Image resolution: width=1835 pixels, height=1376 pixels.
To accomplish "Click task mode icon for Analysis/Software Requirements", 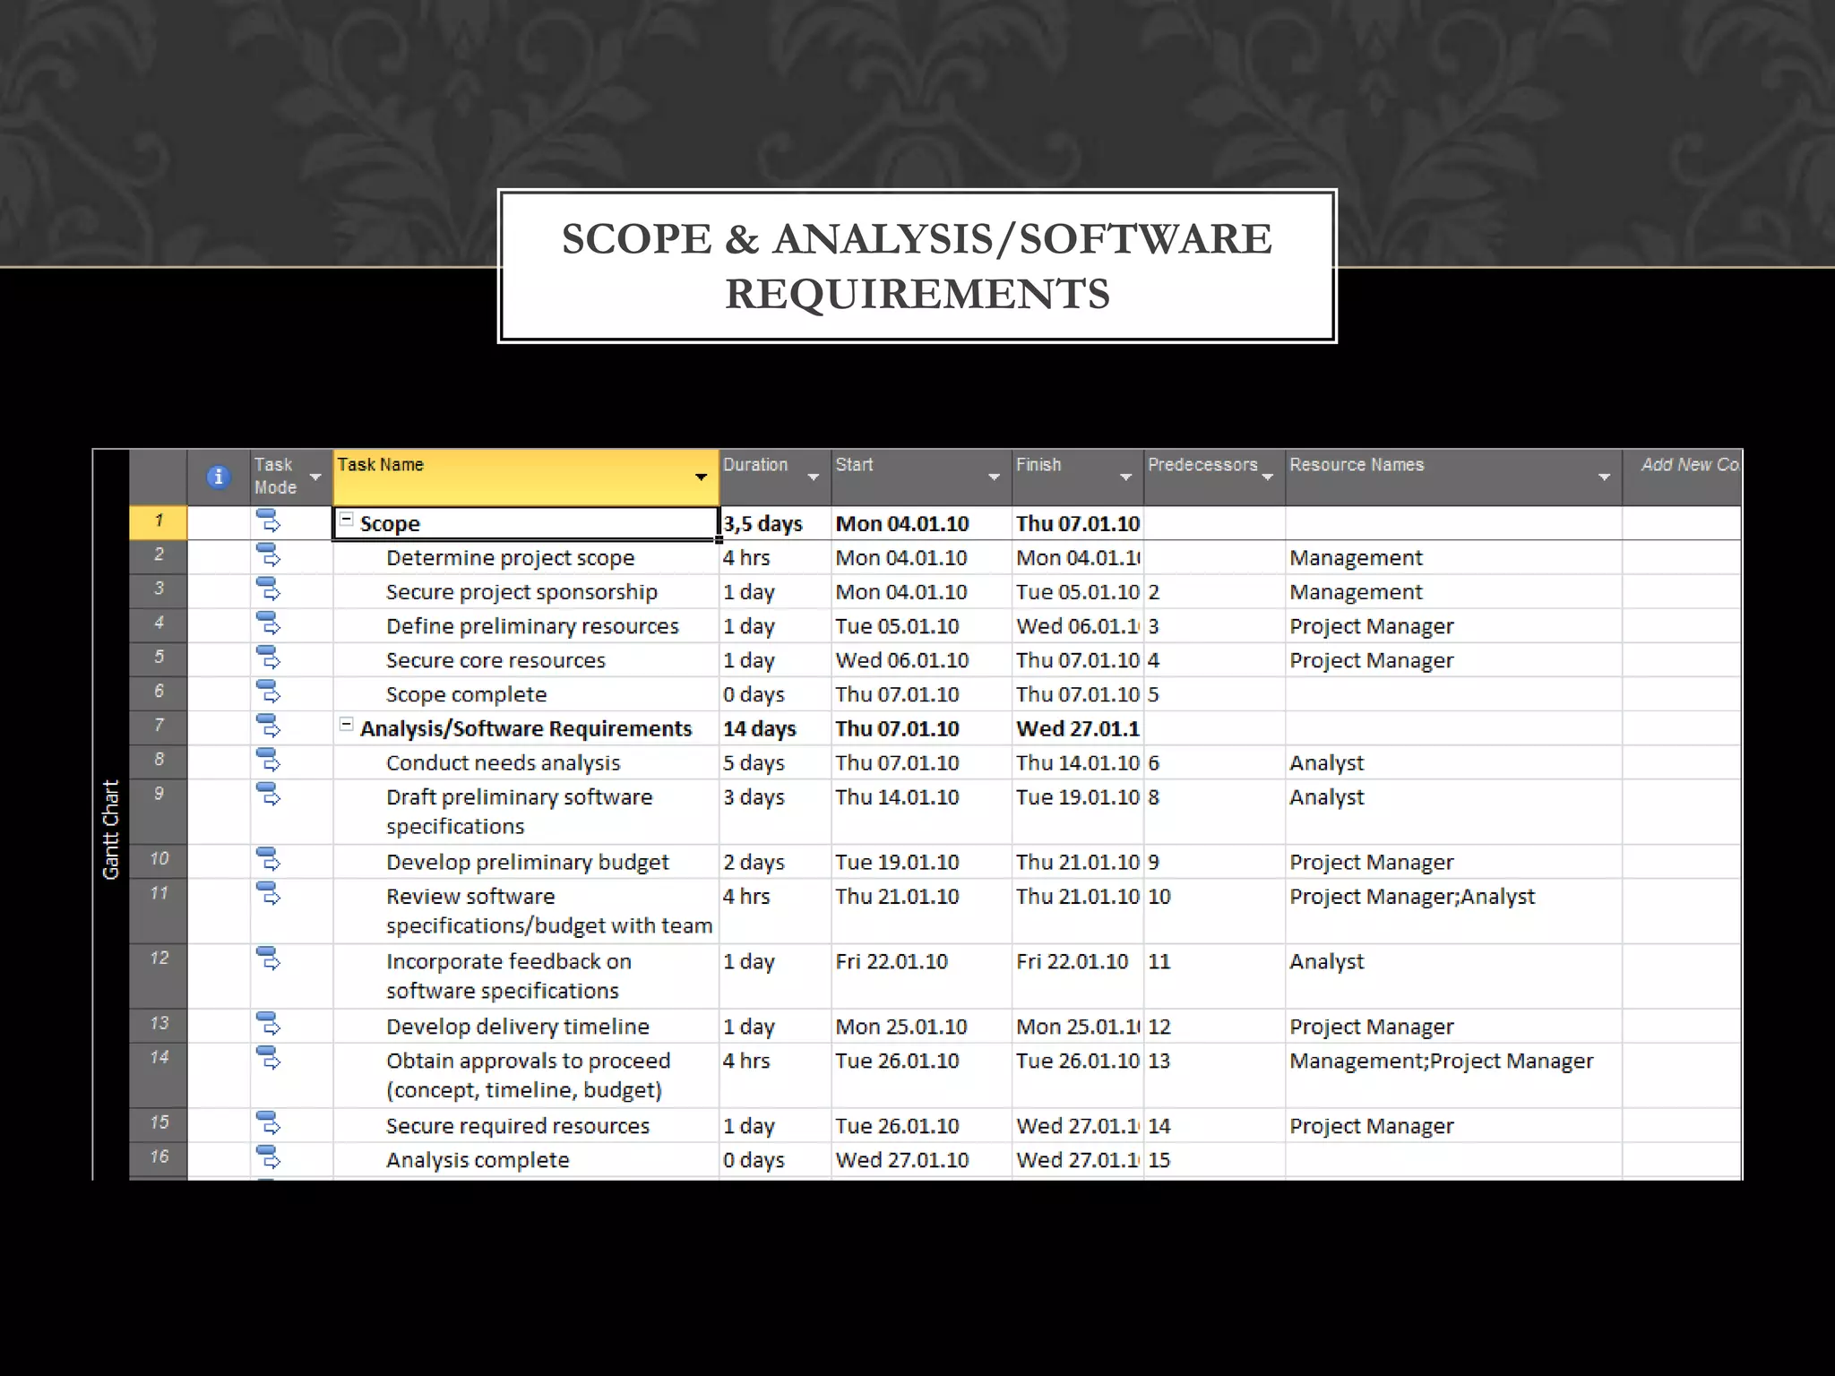I will [x=268, y=725].
